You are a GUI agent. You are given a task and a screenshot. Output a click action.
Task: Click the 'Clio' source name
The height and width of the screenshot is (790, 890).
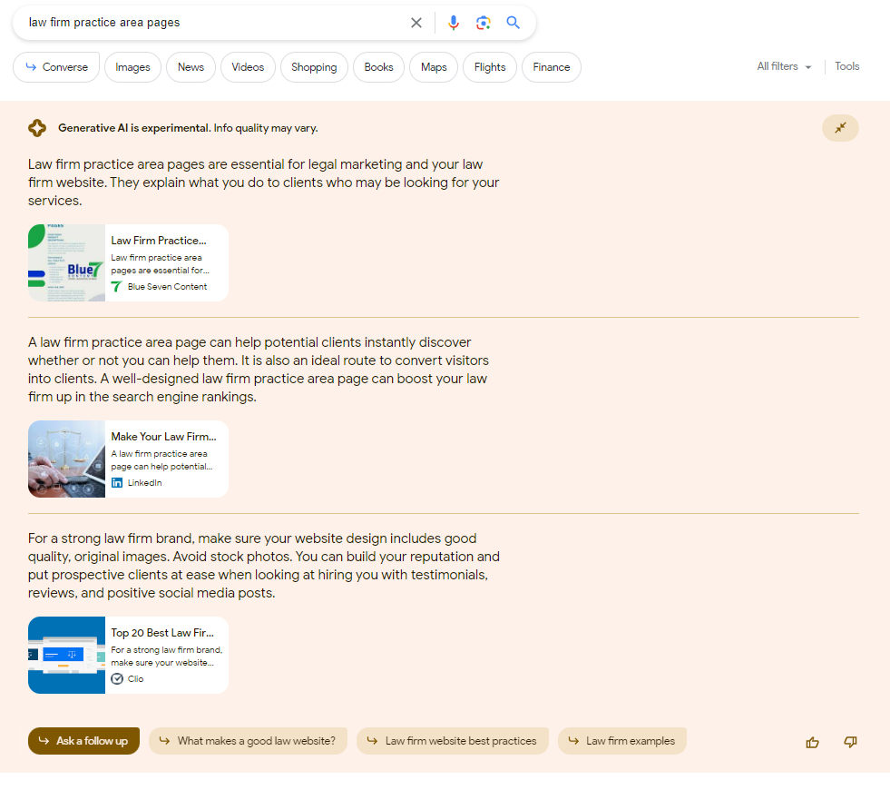click(136, 678)
